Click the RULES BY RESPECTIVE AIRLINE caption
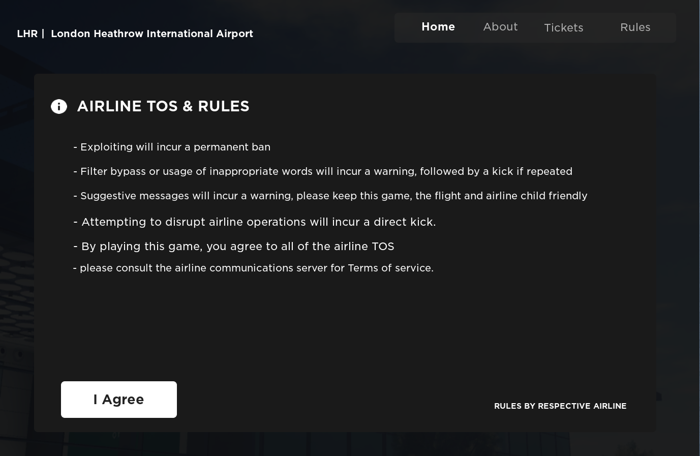The image size is (700, 456). 560,406
